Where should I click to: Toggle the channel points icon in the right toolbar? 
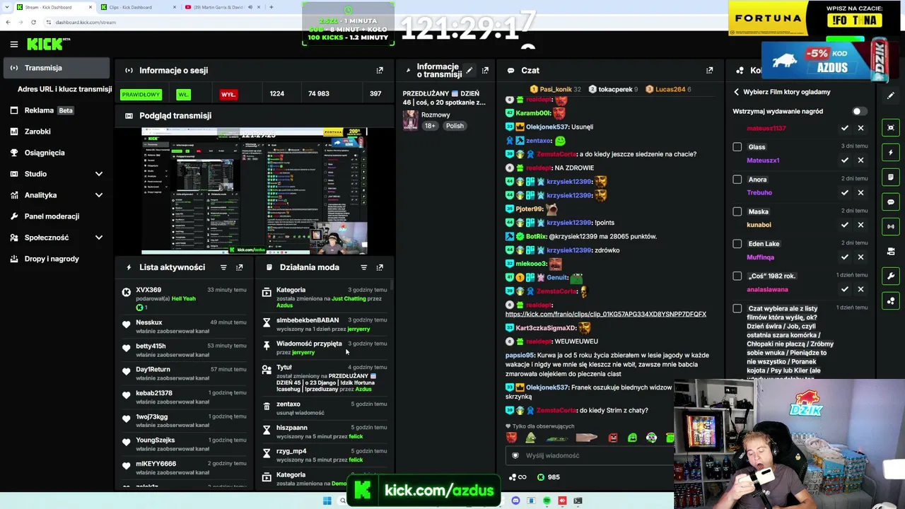(891, 300)
